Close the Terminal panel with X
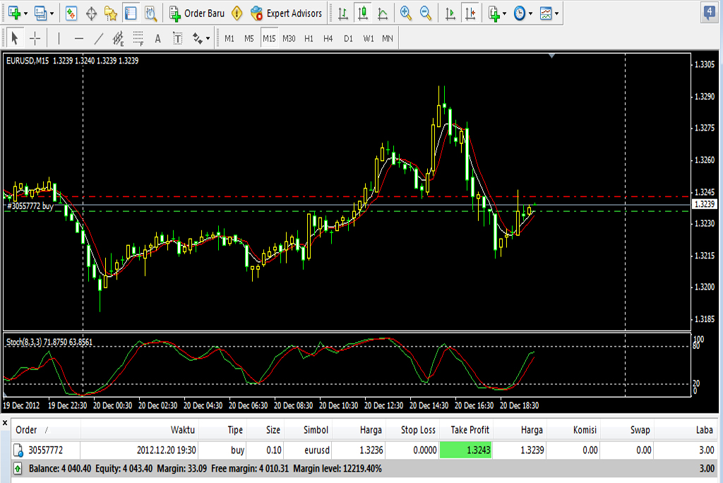Viewport: 723px width, 483px height. coord(5,422)
